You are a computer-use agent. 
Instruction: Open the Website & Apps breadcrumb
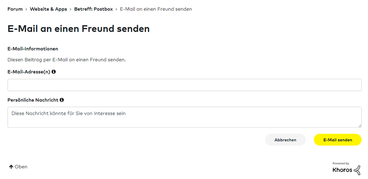[x=48, y=9]
